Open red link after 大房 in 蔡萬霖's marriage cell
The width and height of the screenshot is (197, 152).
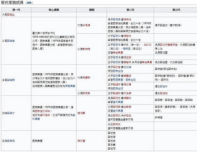(86, 78)
